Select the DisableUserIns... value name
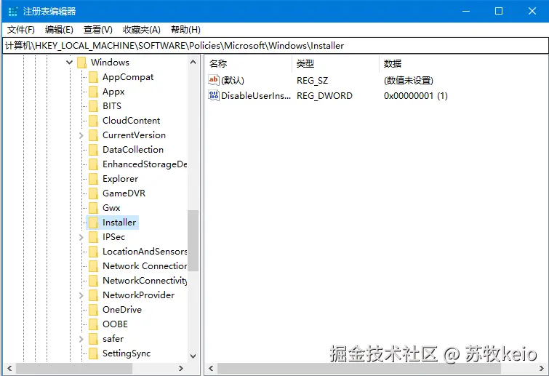This screenshot has height=376, width=549. 255,95
